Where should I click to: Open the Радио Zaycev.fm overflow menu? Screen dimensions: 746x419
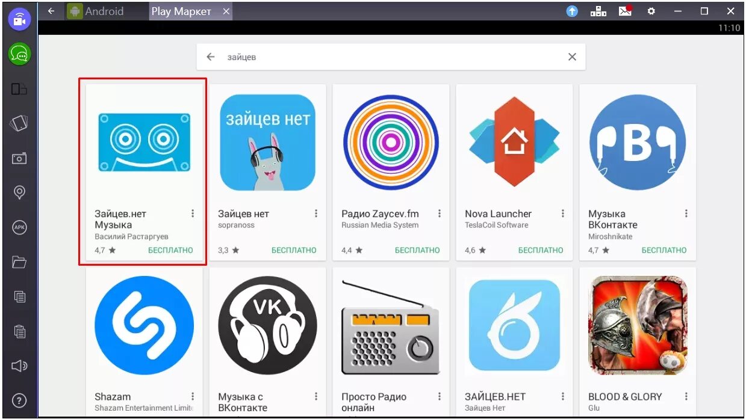(440, 213)
